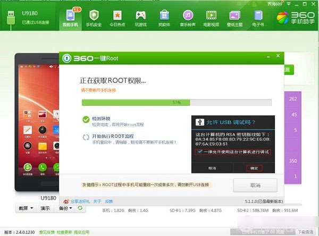Open the 电影视频 film icon
Screen dimensions: 319x236
pos(212,15)
